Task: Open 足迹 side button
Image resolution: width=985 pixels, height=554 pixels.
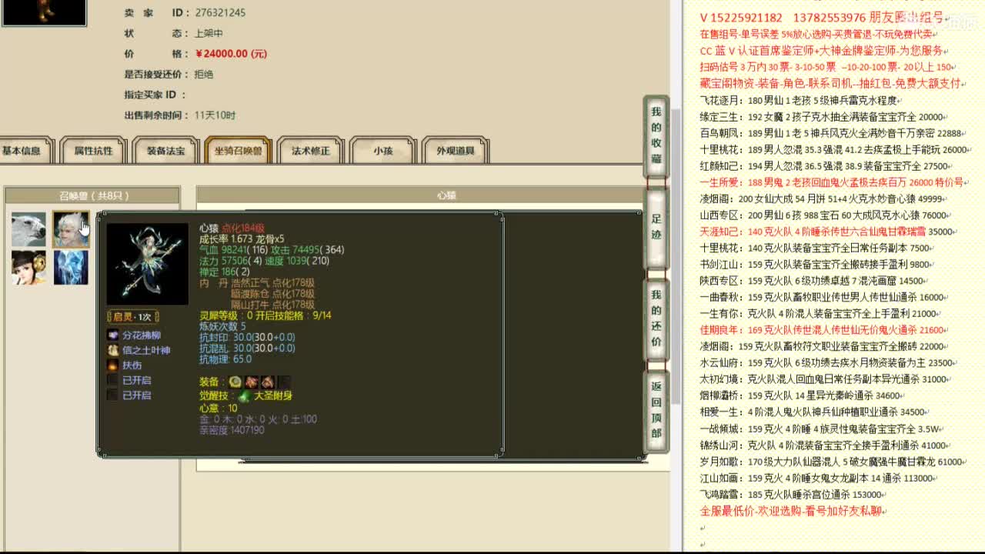Action: [656, 228]
